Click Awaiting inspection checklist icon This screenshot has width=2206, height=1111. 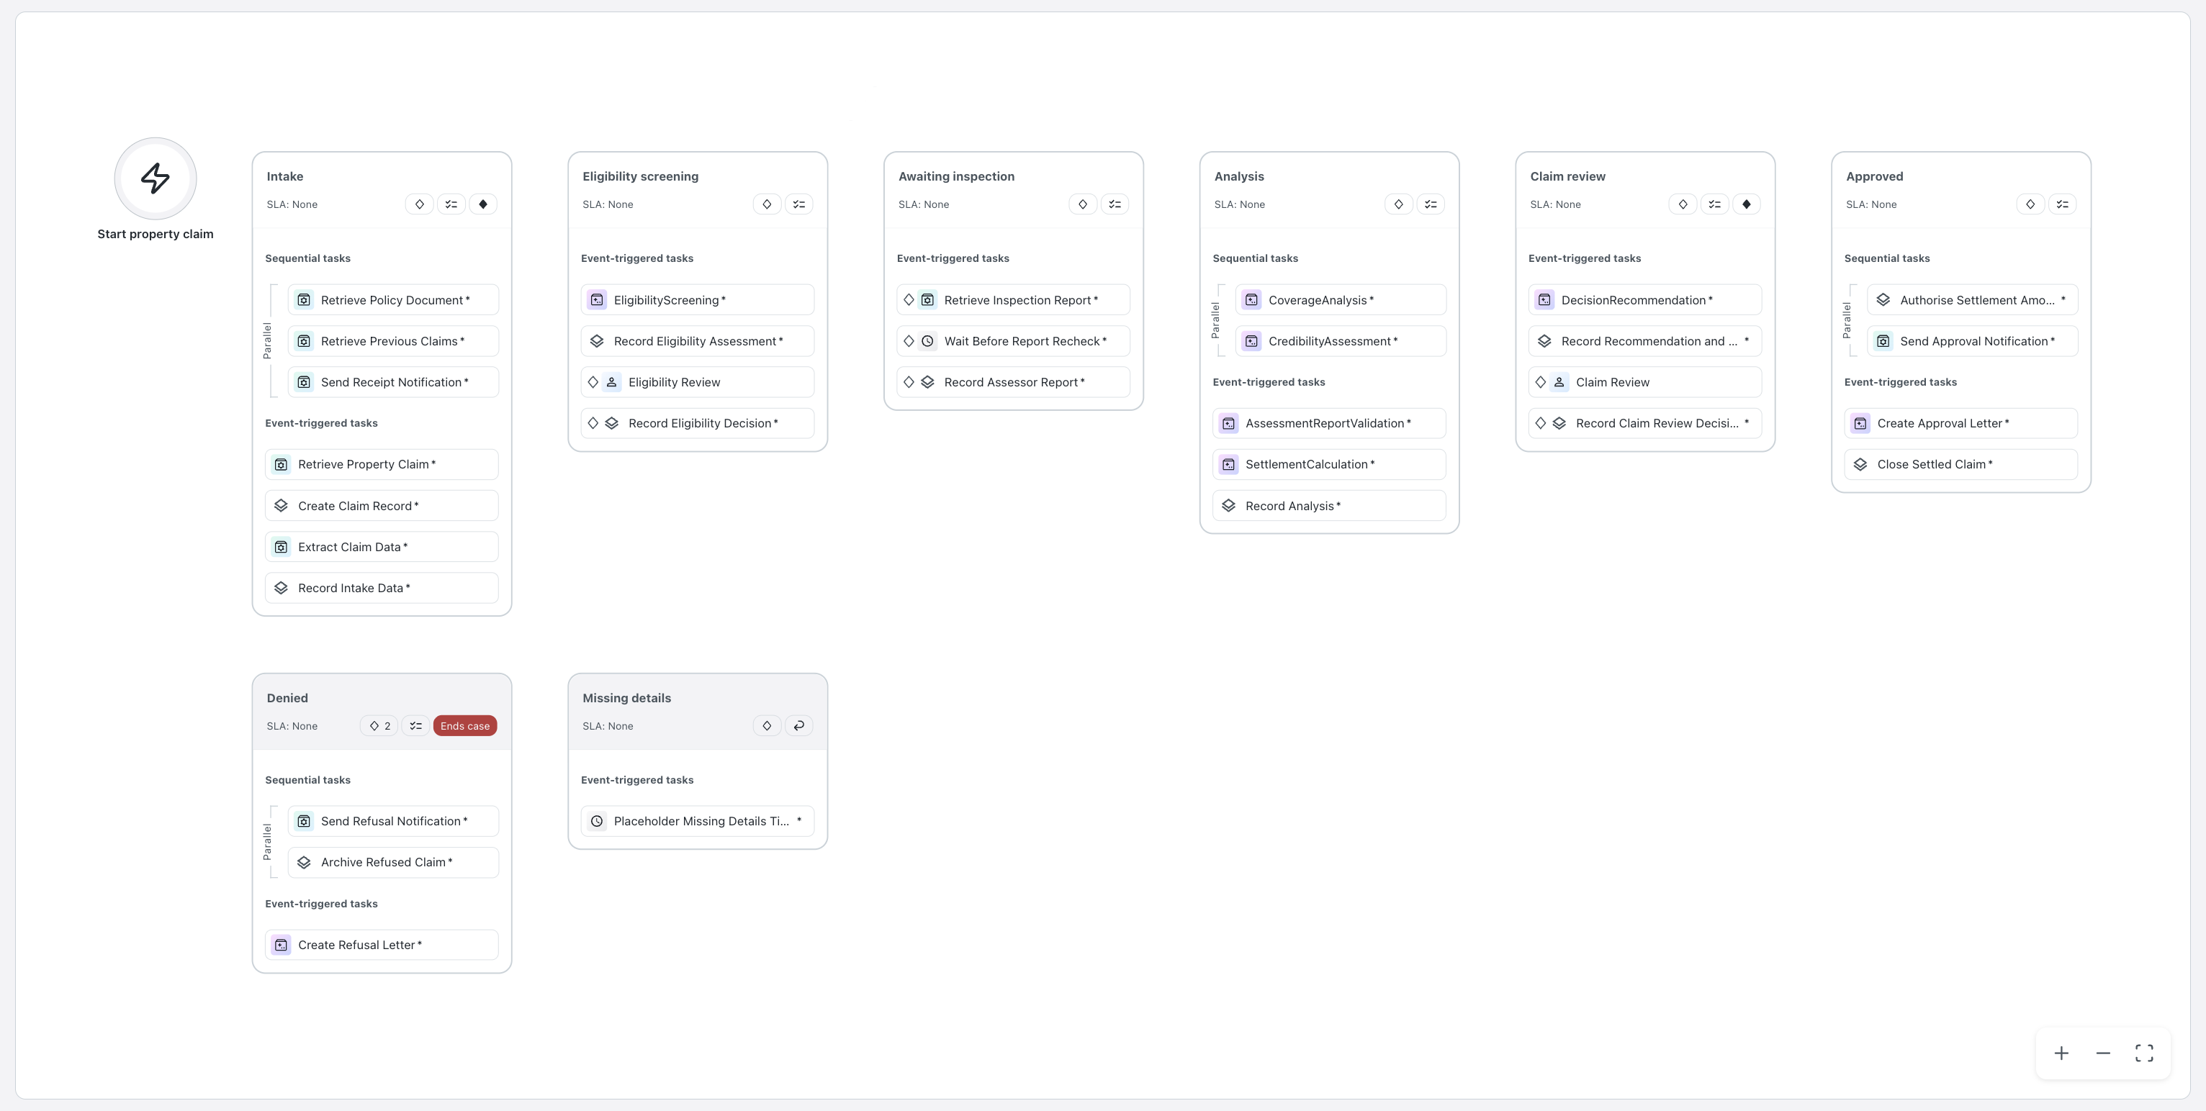click(x=1115, y=204)
